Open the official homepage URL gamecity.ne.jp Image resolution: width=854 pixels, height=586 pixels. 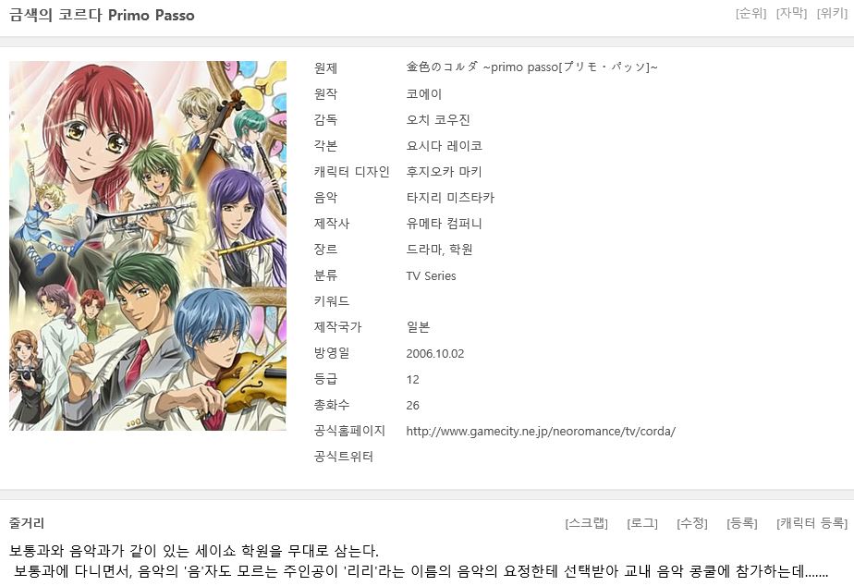point(541,432)
